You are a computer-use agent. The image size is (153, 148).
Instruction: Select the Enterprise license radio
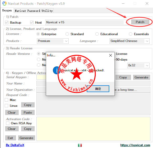click(38, 34)
